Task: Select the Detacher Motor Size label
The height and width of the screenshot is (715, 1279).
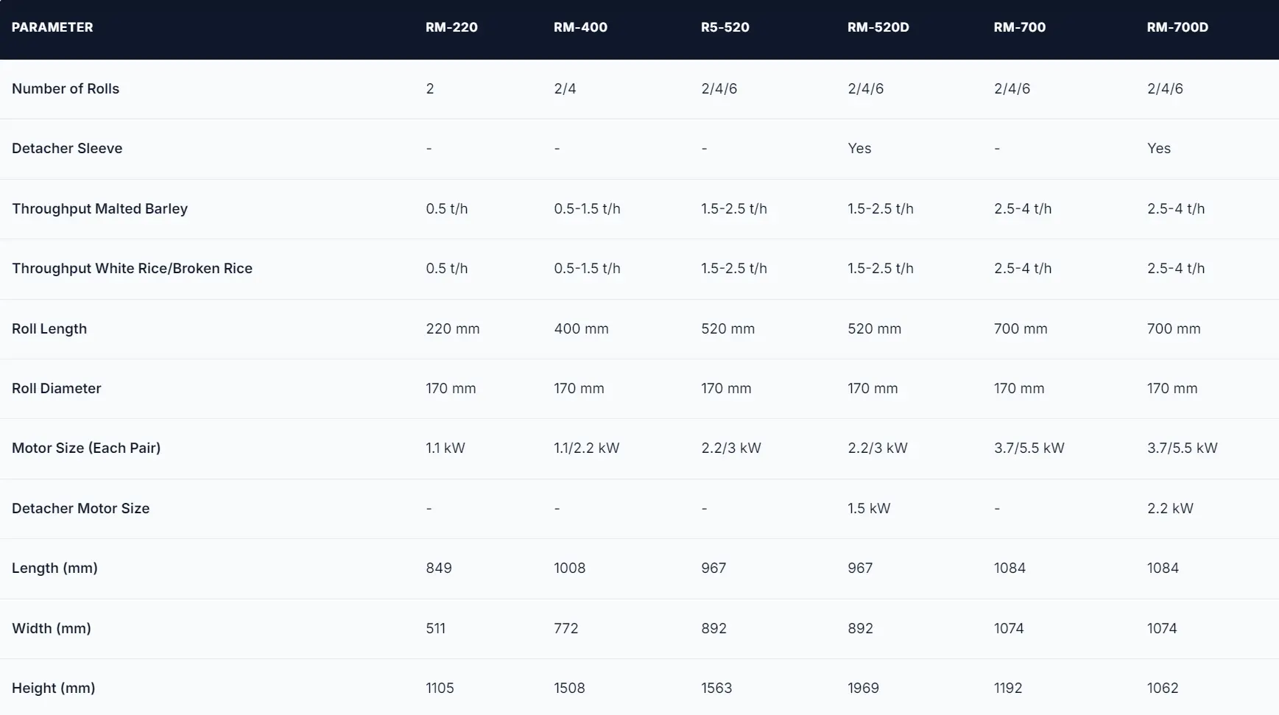Action: tap(80, 508)
